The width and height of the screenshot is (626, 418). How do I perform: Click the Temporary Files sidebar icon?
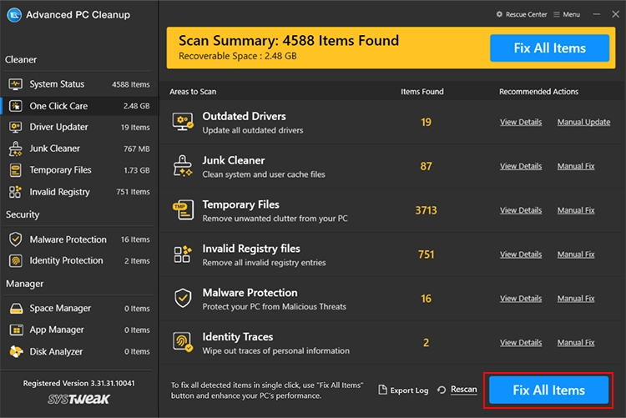coord(16,170)
